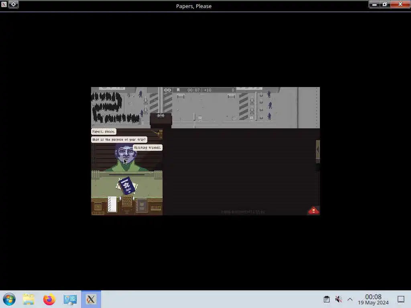Click the loudspeaker horn in the booth
This screenshot has height=308, width=411.
point(159,134)
